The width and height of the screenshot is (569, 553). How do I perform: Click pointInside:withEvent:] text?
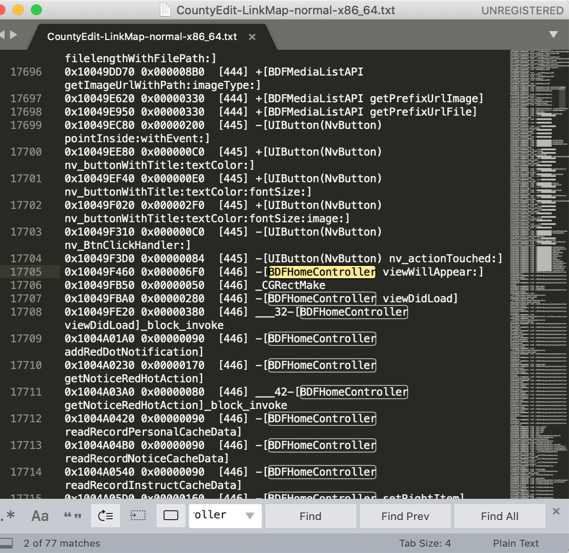[x=137, y=139]
